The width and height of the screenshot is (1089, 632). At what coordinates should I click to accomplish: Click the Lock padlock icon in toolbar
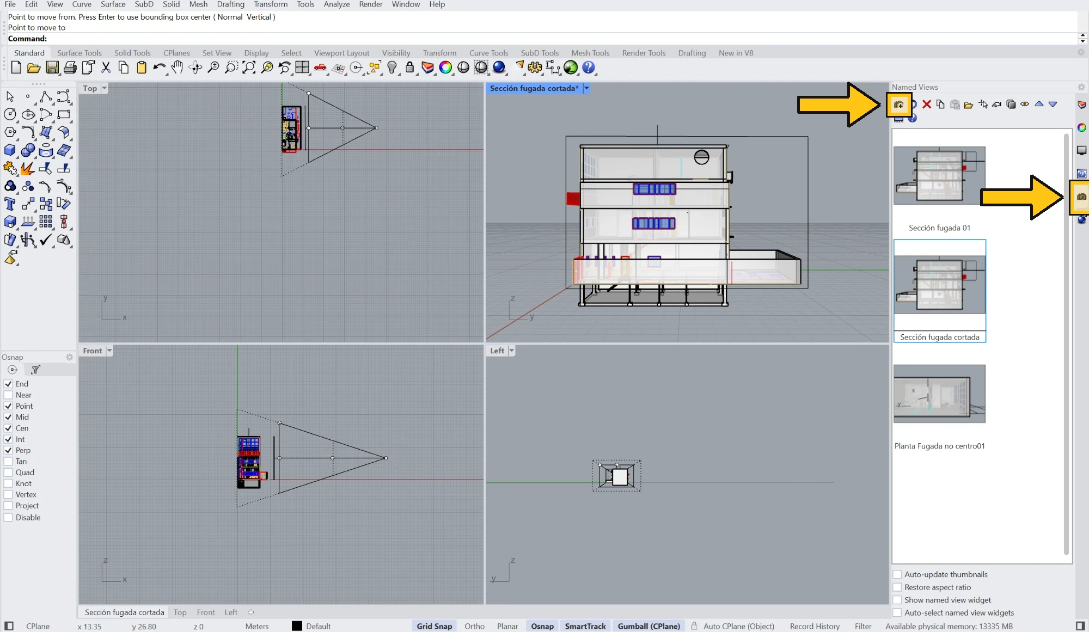pos(409,68)
